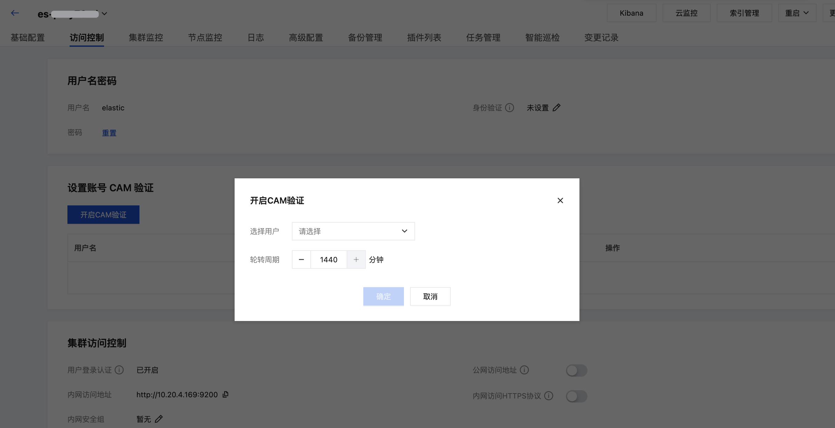Open the 重启 dropdown menu

pyautogui.click(x=797, y=13)
